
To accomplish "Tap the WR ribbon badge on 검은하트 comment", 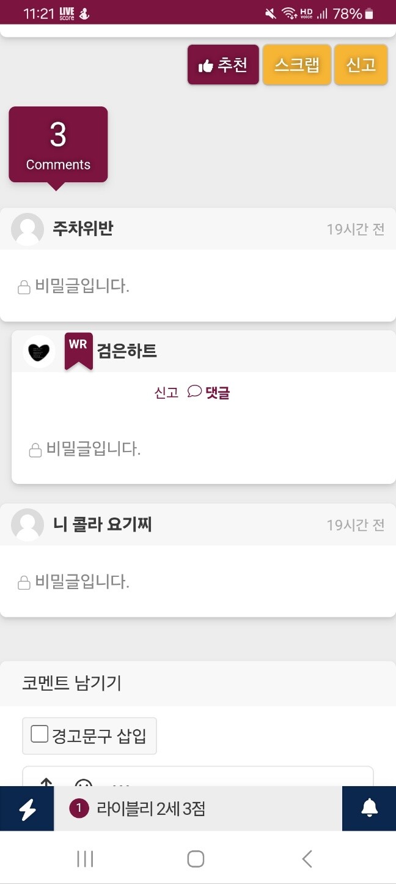I will click(x=78, y=350).
